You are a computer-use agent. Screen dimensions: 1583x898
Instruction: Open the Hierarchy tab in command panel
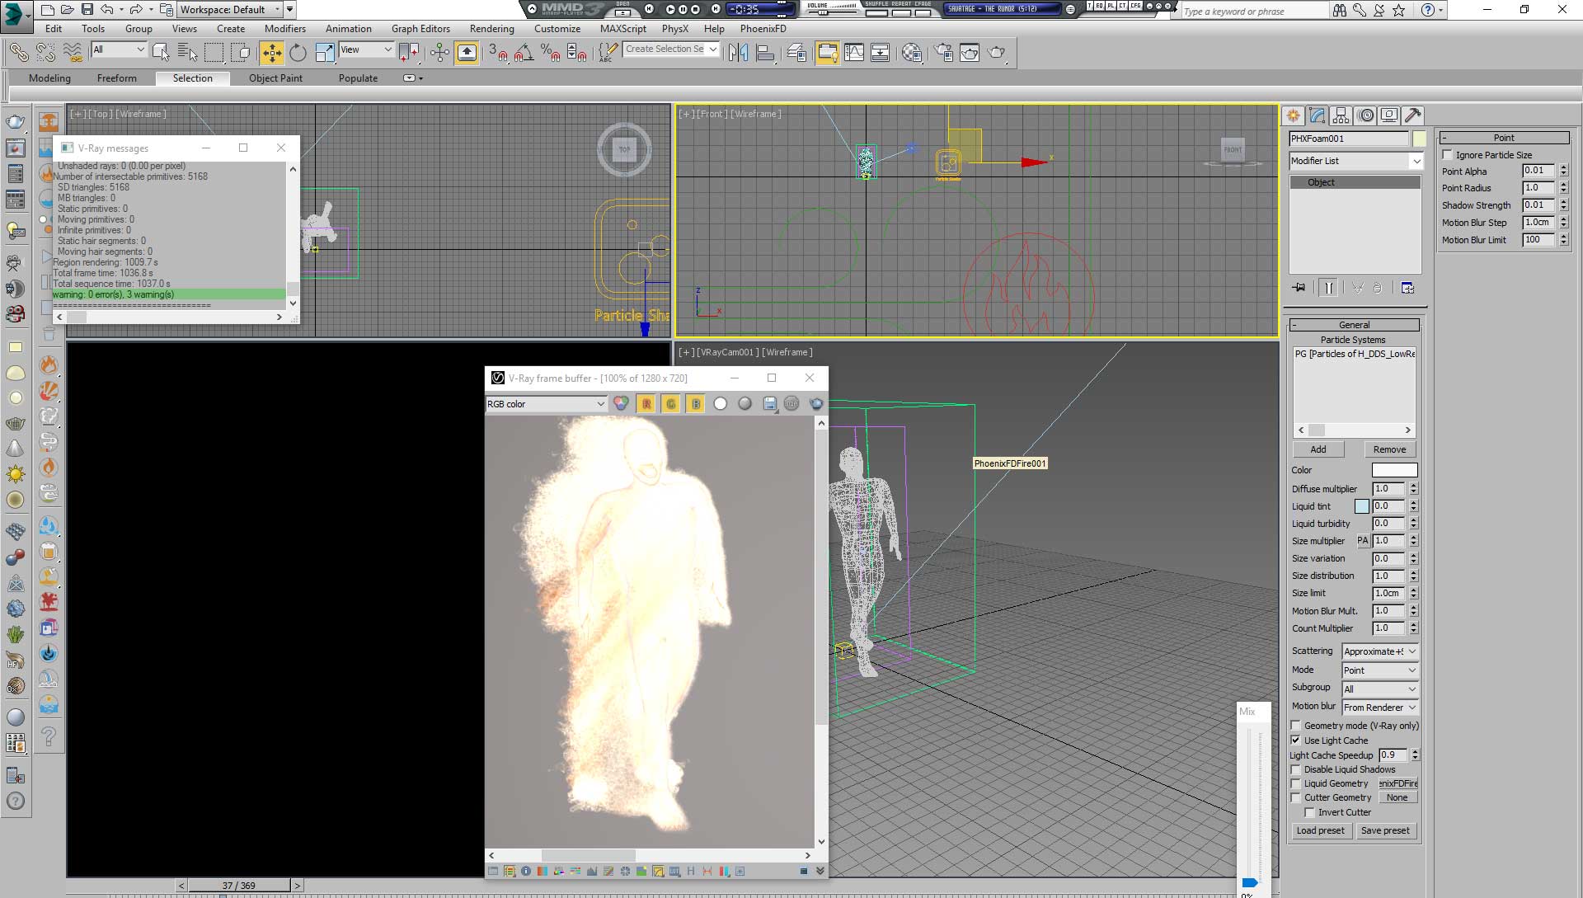1341,115
